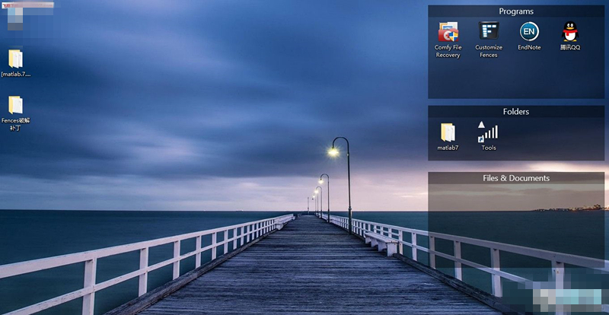Select the matlab7 folder in Folders fence

tap(448, 132)
